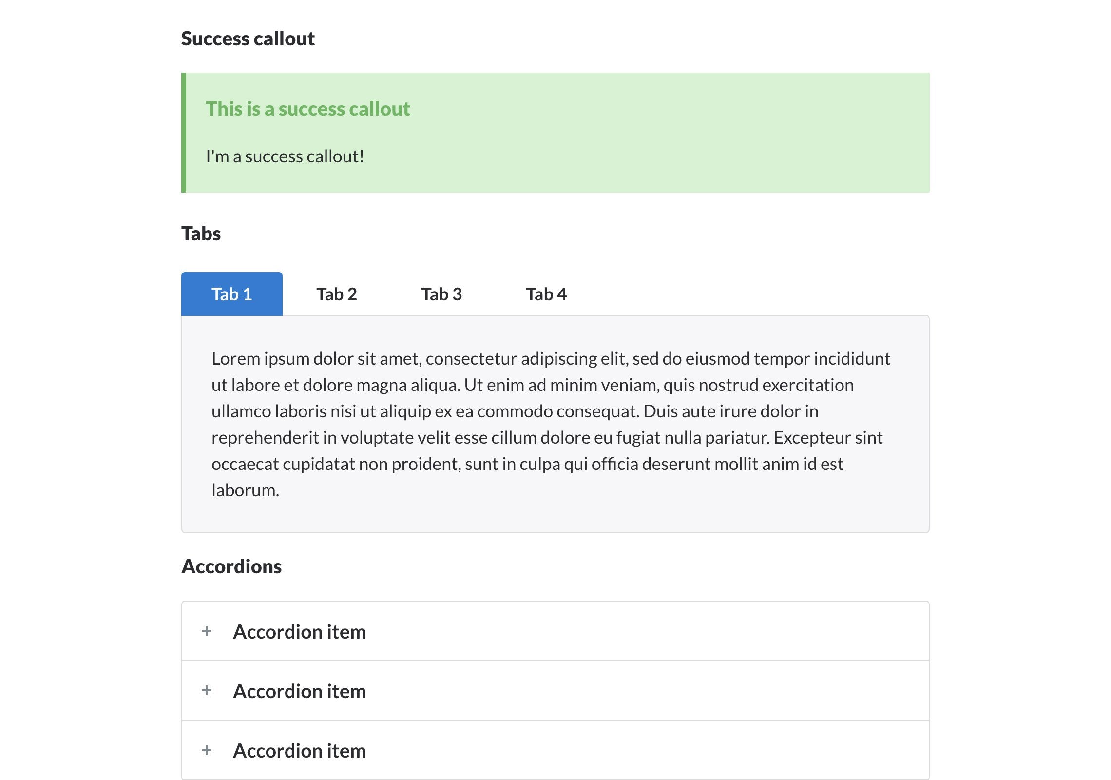1111x780 pixels.
Task: Click the "Success callout" section heading
Action: [x=248, y=39]
